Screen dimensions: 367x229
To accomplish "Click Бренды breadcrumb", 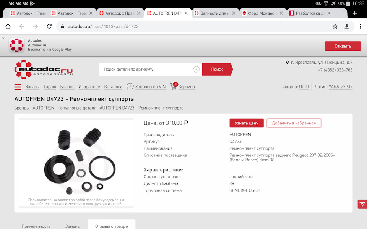I will click(22, 108).
